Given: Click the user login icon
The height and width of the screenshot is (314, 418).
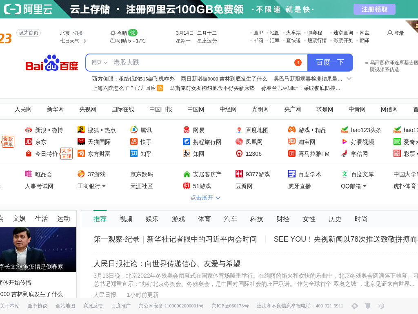Looking at the screenshot, I should 390,33.
